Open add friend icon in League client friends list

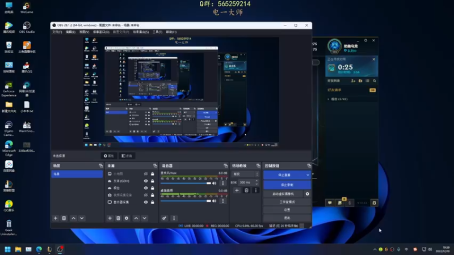pyautogui.click(x=353, y=81)
